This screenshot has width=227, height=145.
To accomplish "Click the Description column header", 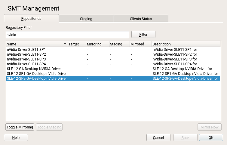I will [x=186, y=44].
